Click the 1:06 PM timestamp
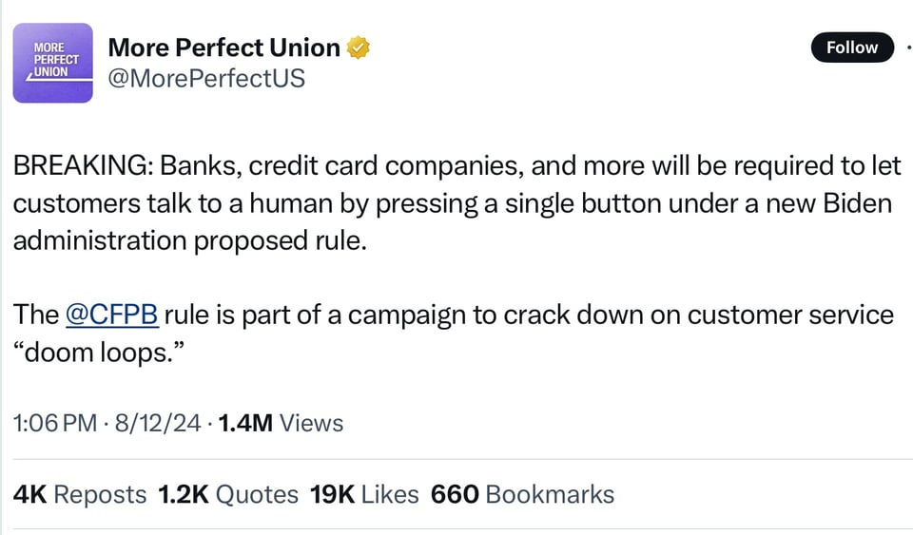The width and height of the screenshot is (913, 535). pyautogui.click(x=54, y=423)
